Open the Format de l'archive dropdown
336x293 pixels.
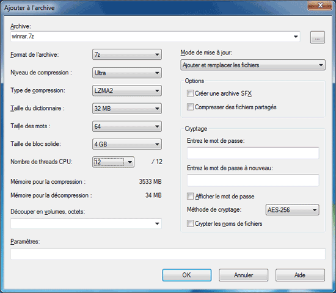(127, 54)
